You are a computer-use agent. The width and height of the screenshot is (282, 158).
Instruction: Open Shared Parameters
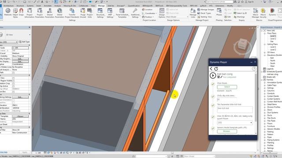50,13
